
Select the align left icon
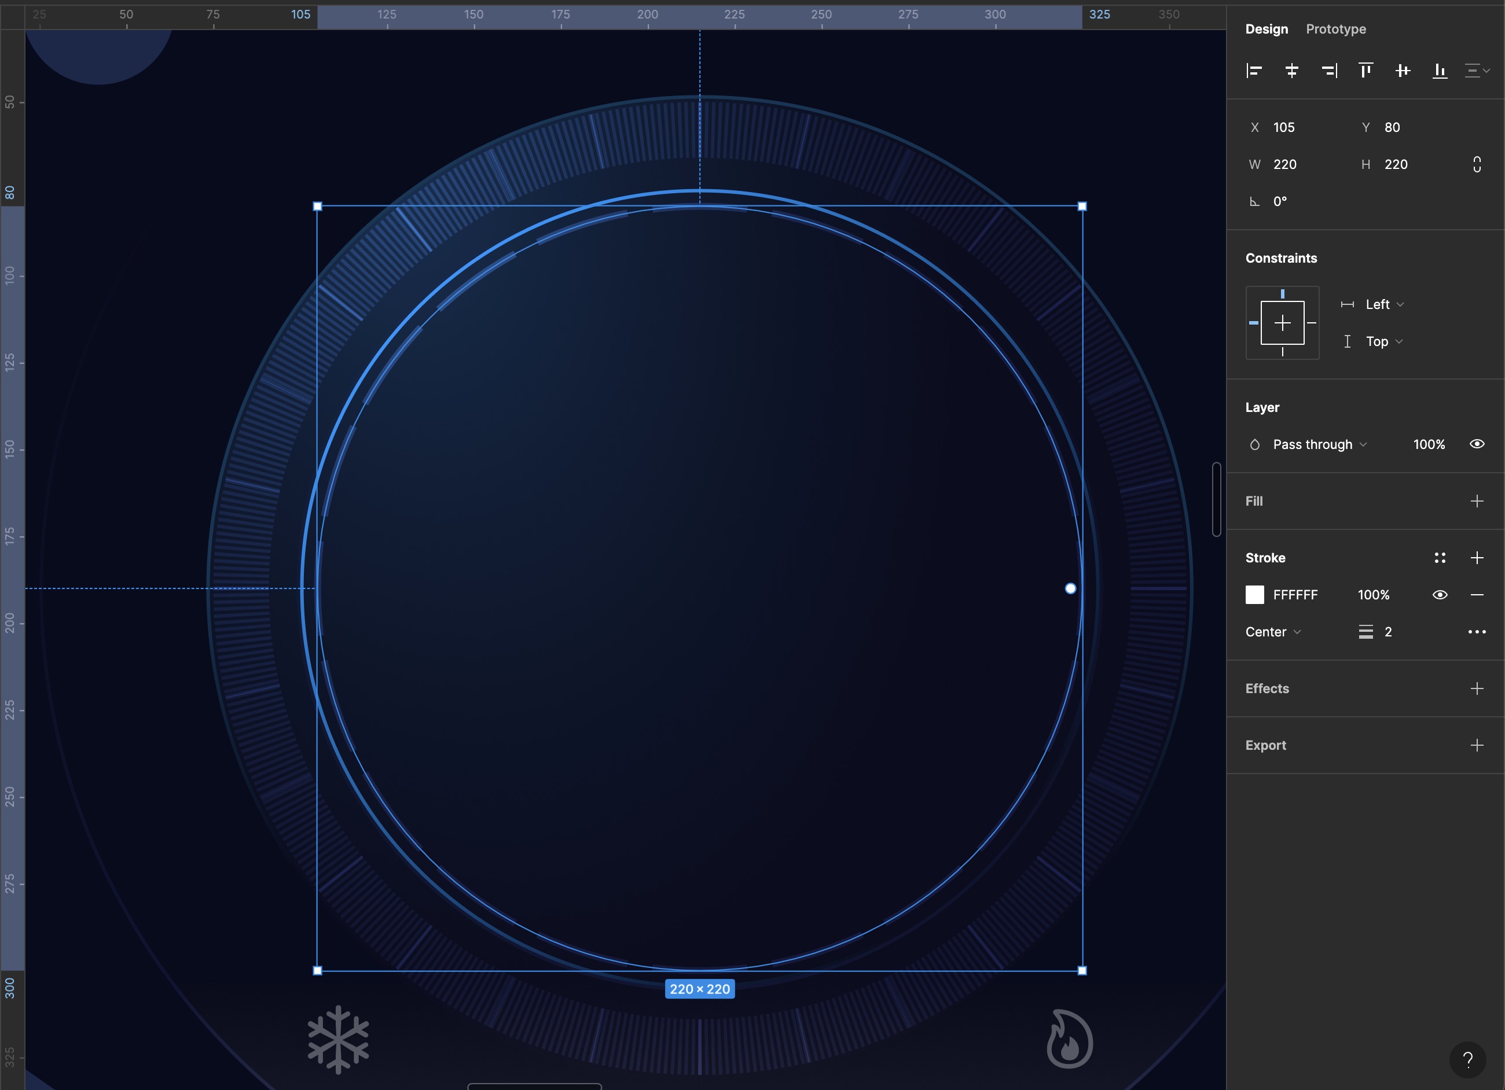point(1255,71)
